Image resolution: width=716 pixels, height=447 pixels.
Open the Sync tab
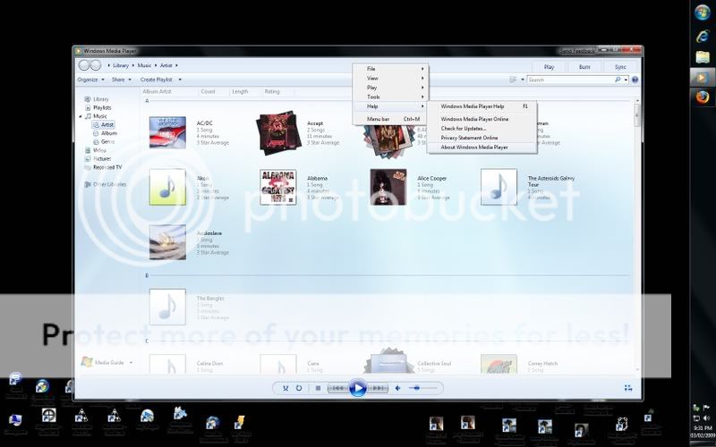[620, 67]
